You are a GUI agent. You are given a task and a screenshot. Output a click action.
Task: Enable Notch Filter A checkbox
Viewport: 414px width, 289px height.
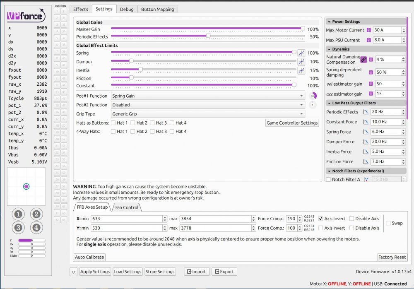point(329,180)
